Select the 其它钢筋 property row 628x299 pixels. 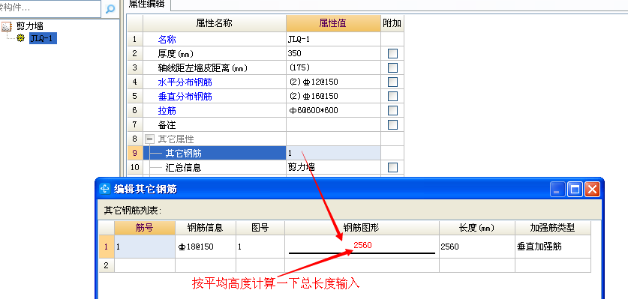(x=215, y=153)
